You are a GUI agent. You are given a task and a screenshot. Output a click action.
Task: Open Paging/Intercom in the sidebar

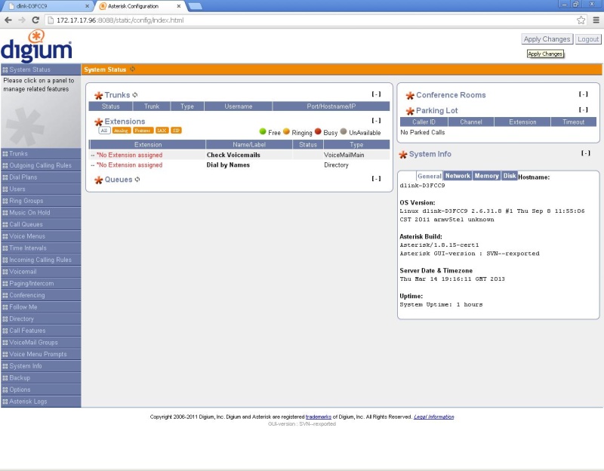click(x=41, y=284)
